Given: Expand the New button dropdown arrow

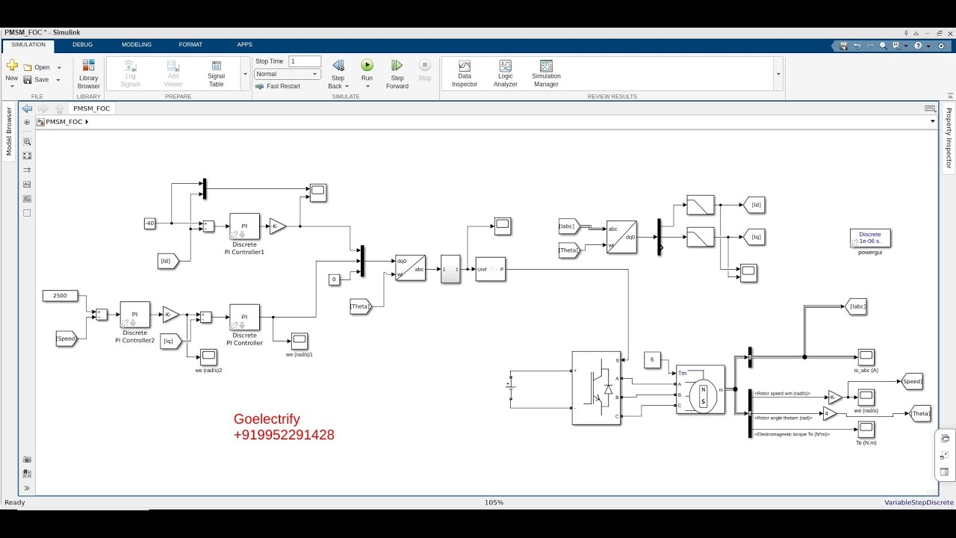Looking at the screenshot, I should (x=11, y=86).
